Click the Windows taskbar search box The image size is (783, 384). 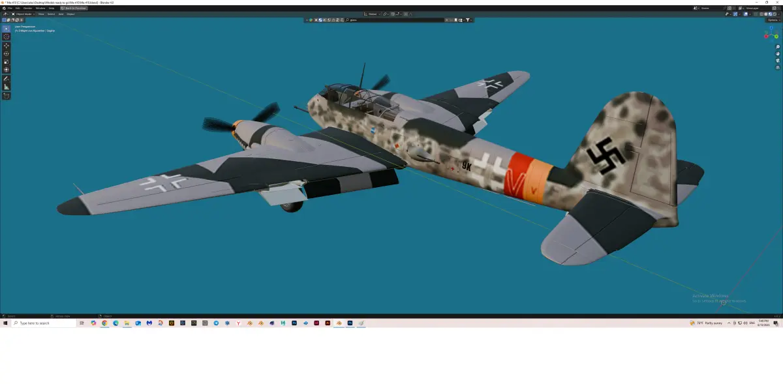(43, 323)
